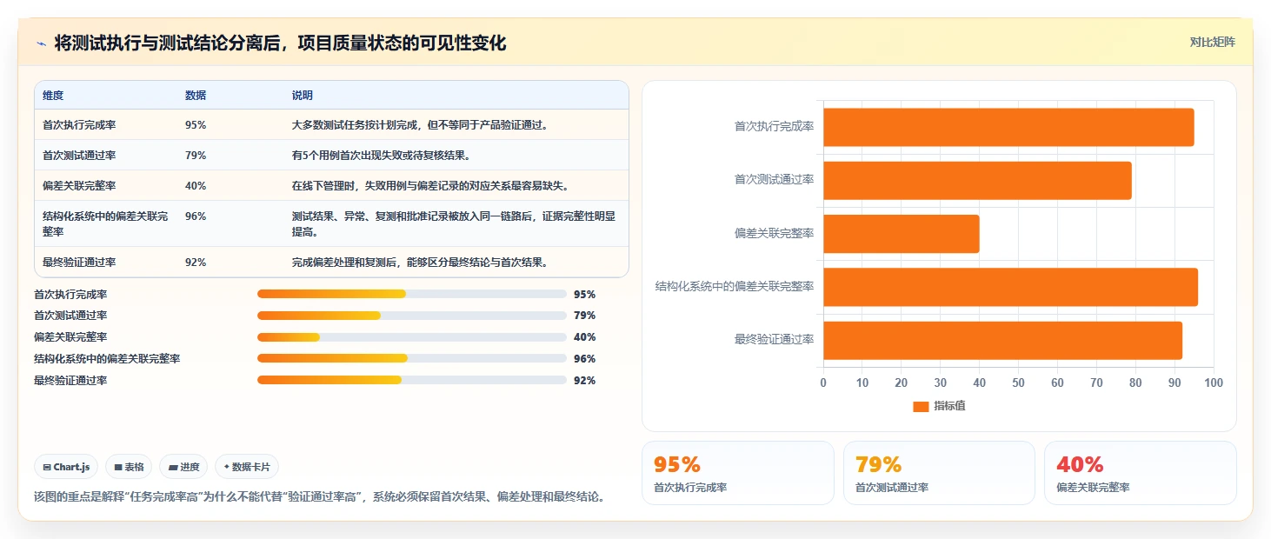The height and width of the screenshot is (539, 1271).
Task: Click the 最终验证通过率 progress bar
Action: click(x=412, y=380)
